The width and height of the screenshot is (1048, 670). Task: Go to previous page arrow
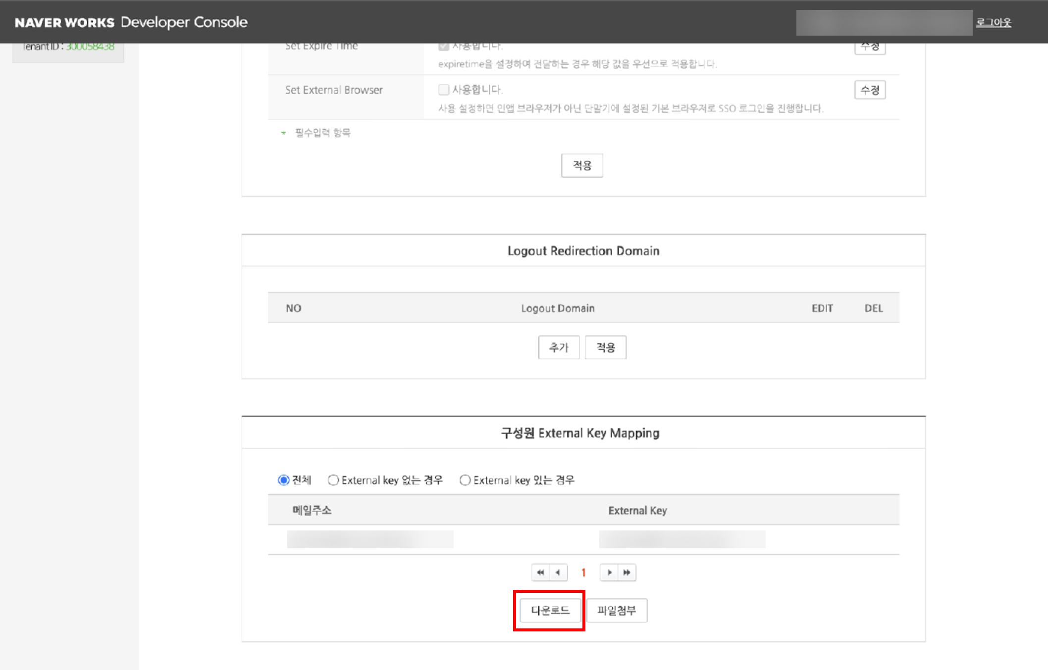click(x=558, y=573)
